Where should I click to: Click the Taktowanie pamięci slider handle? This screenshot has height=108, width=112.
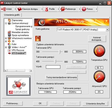55,62
